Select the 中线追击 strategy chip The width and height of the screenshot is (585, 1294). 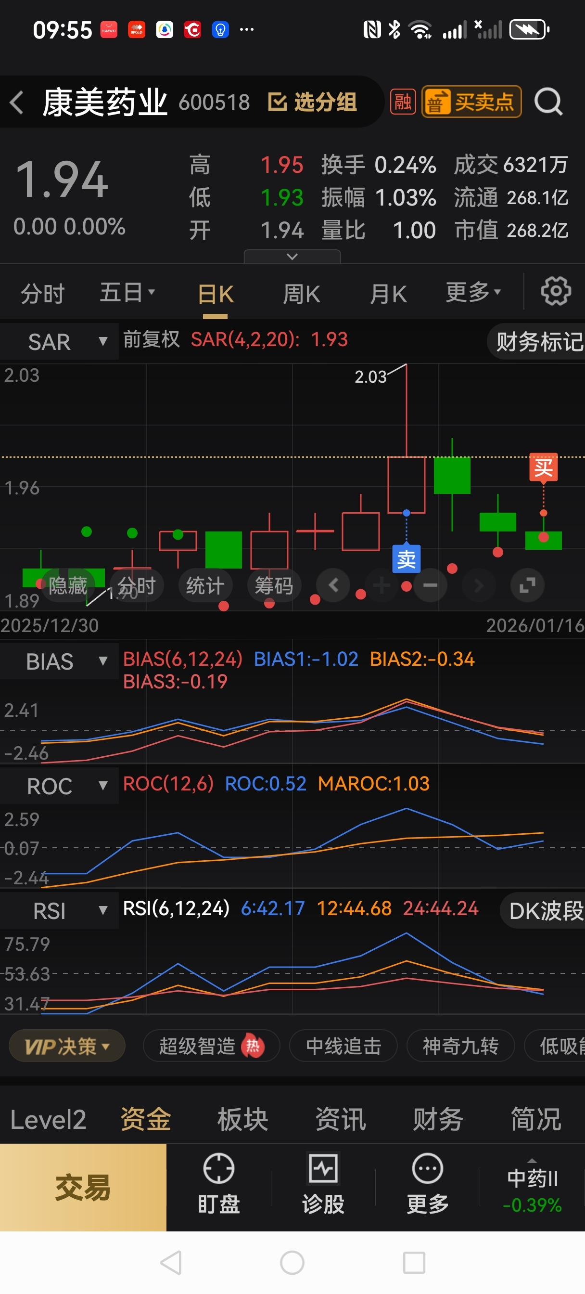343,1046
